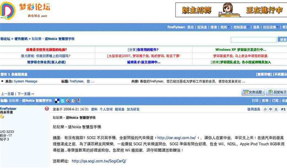Set post font size to 小
Image resolution: width=287 pixels, height=168 pixels.
pos(265,109)
